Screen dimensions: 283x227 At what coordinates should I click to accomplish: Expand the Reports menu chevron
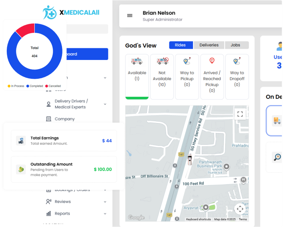(x=105, y=214)
